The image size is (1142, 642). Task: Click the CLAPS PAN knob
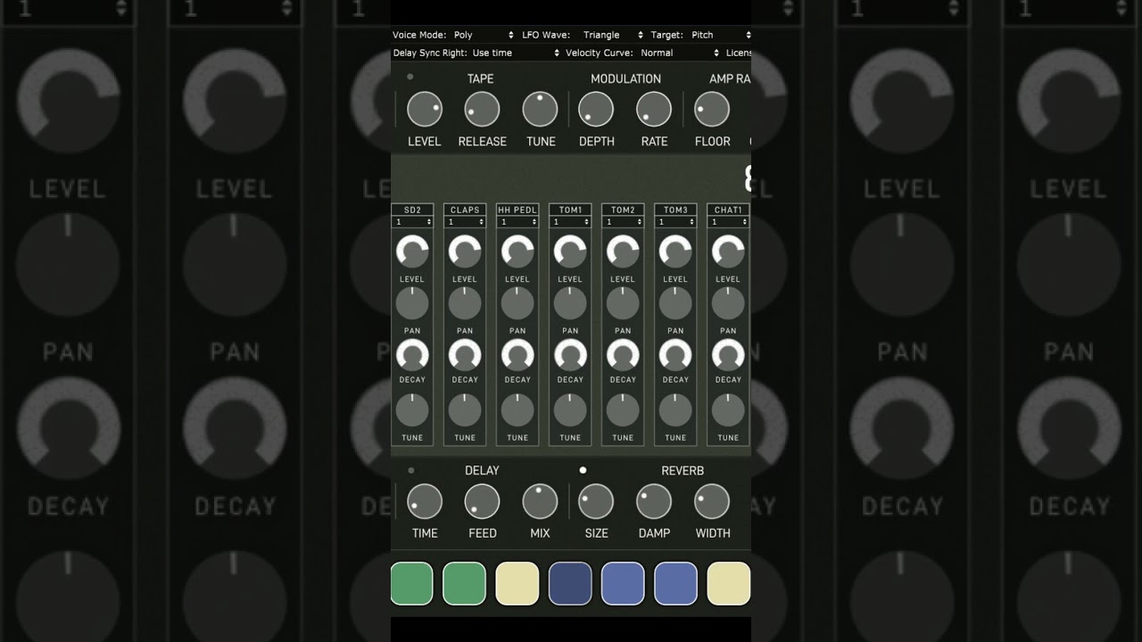pos(465,304)
